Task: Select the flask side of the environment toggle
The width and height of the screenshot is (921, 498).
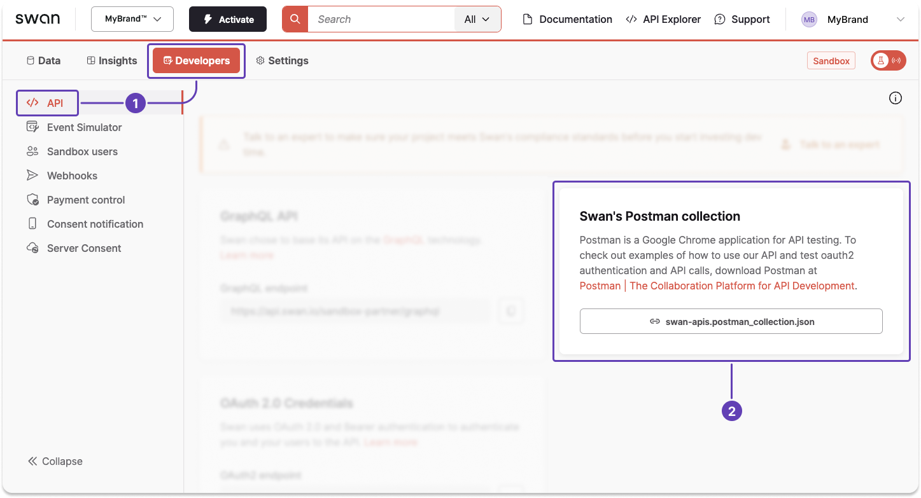Action: point(882,60)
